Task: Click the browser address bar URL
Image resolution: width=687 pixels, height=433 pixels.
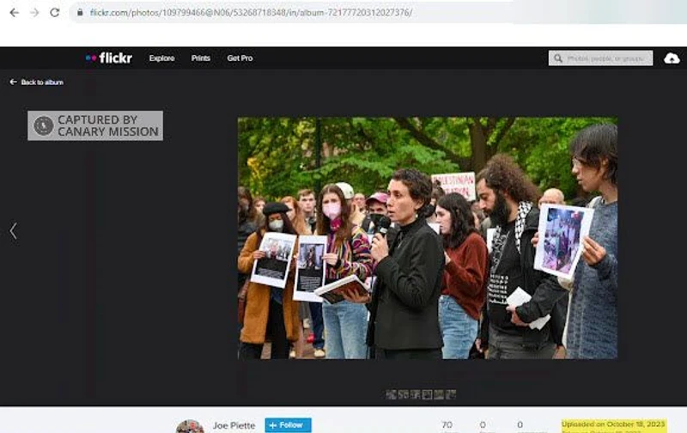Action: click(x=251, y=13)
